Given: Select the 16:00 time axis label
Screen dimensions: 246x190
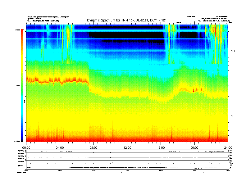Looking at the screenshot, I should click(x=161, y=148).
